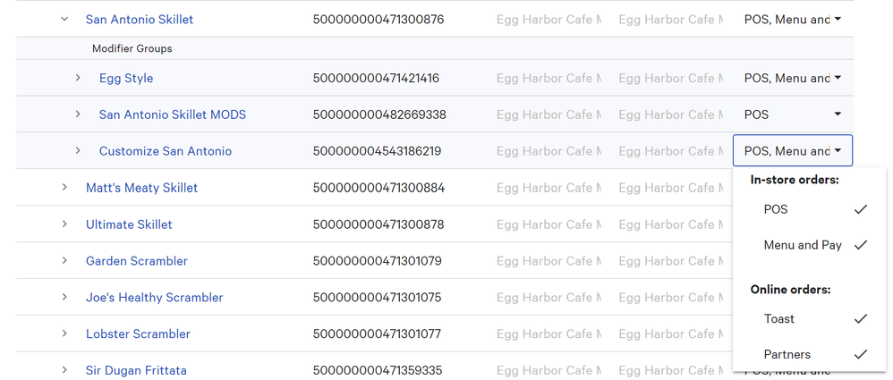The image size is (893, 380).
Task: Click the Ultimate Skillet item link
Action: pos(129,224)
